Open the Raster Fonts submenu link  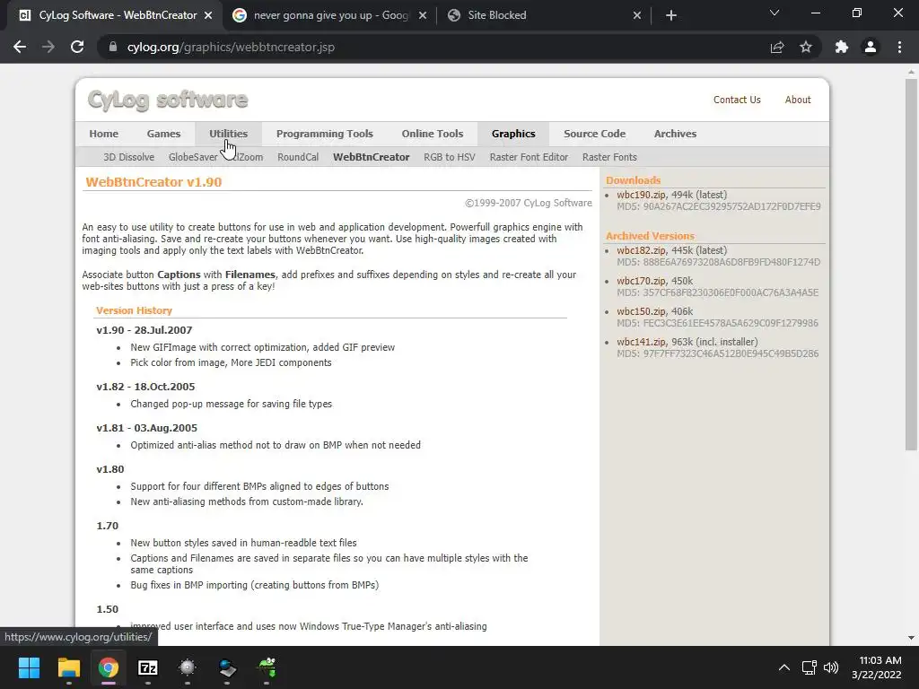pyautogui.click(x=609, y=157)
